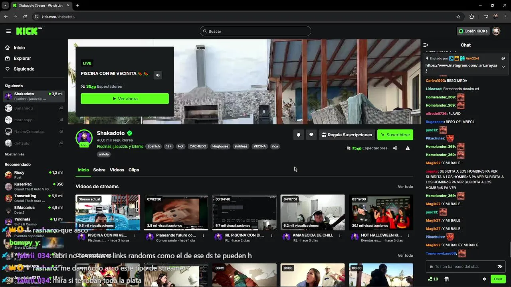Open the channel points icon showing 10
Screen dimensions: 511x287
(x=433, y=279)
